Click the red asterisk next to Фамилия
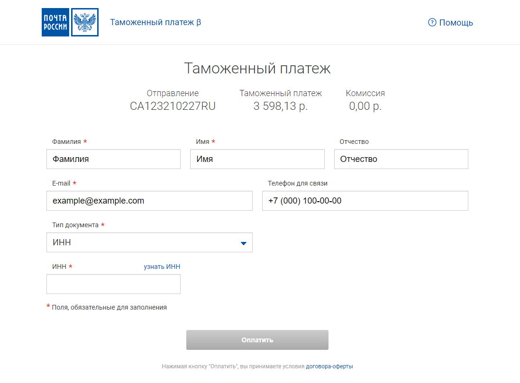The height and width of the screenshot is (383, 520). click(x=85, y=141)
